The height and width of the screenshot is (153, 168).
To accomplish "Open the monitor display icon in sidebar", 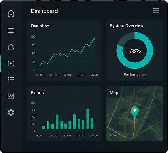I will click(x=11, y=31).
